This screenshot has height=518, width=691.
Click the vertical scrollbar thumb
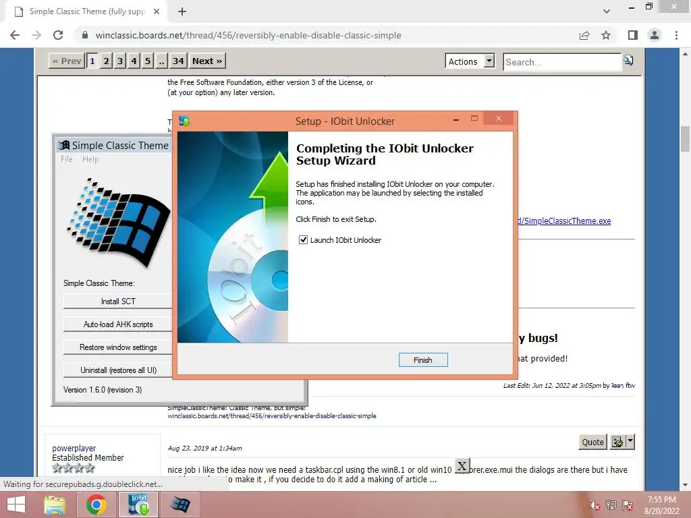click(686, 138)
